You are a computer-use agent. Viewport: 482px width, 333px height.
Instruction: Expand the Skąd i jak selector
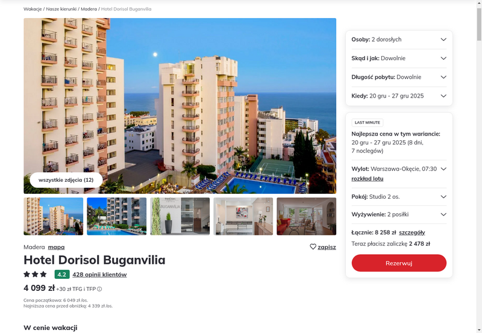pyautogui.click(x=399, y=58)
